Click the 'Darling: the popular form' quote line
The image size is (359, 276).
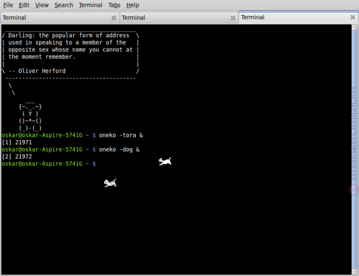click(69, 35)
